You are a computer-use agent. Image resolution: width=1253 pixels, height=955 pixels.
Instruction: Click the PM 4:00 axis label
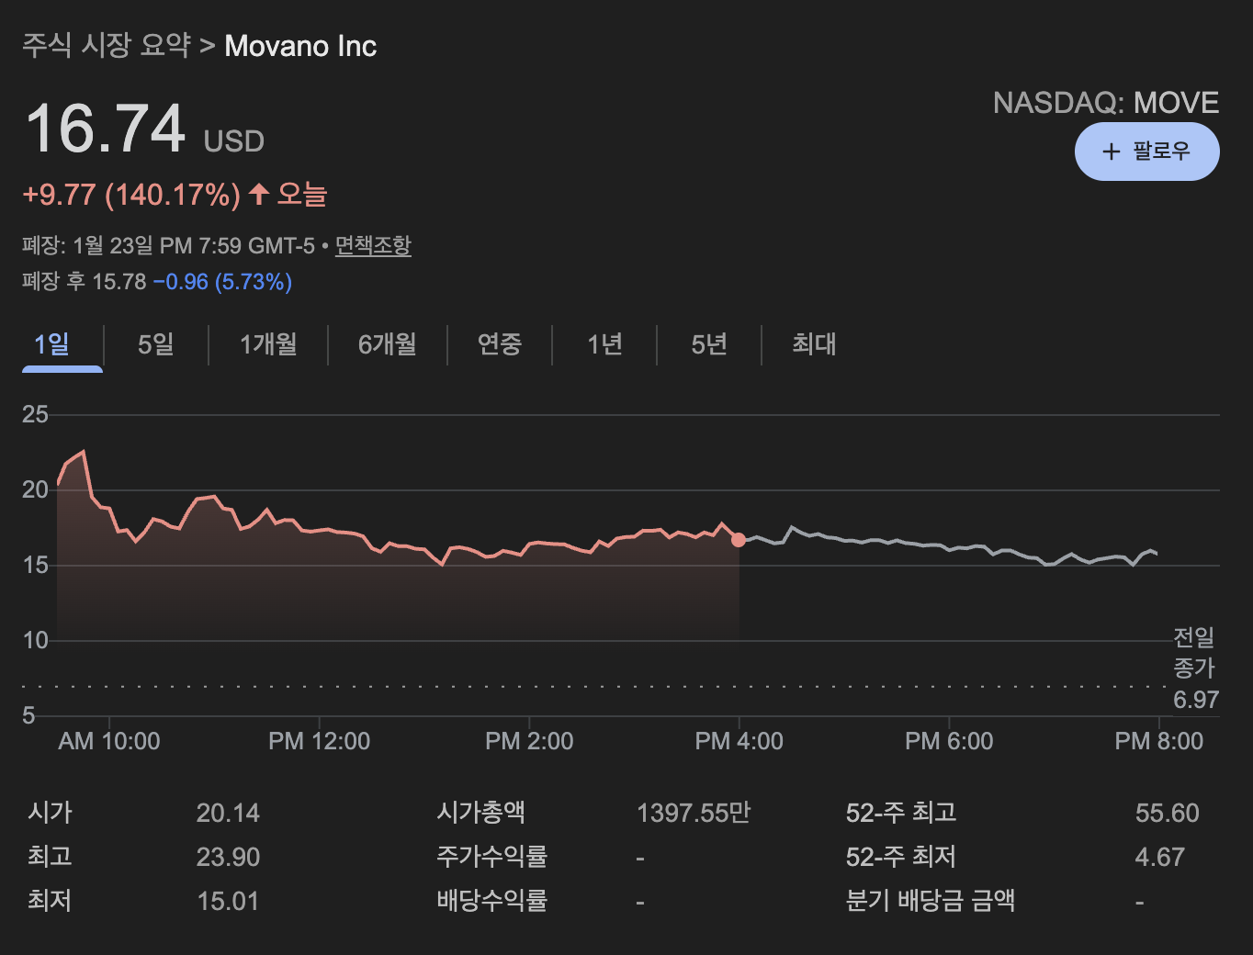coord(739,741)
